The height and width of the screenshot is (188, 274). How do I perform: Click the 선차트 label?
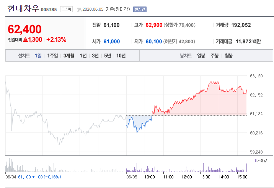(x=24, y=56)
